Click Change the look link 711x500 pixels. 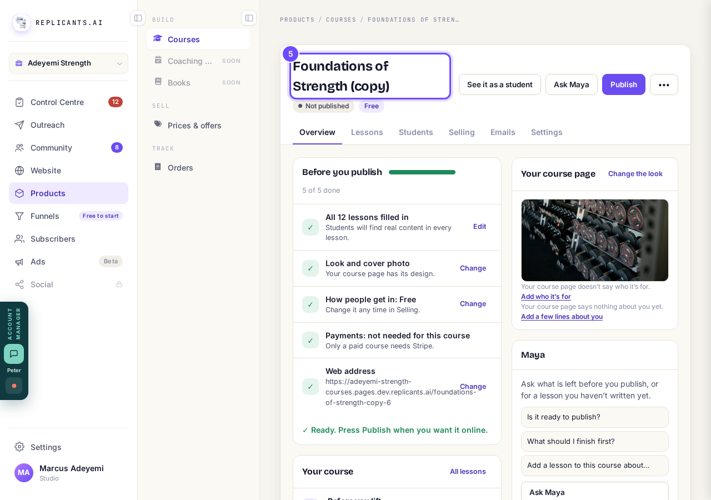[x=635, y=174]
